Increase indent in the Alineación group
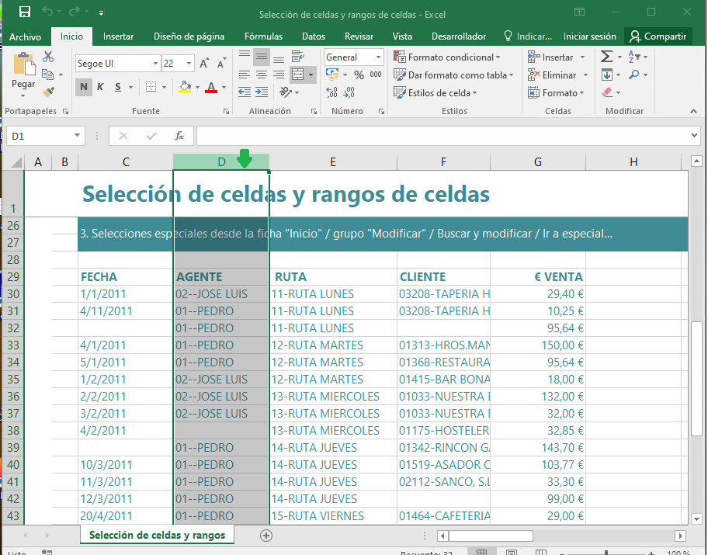 (262, 92)
